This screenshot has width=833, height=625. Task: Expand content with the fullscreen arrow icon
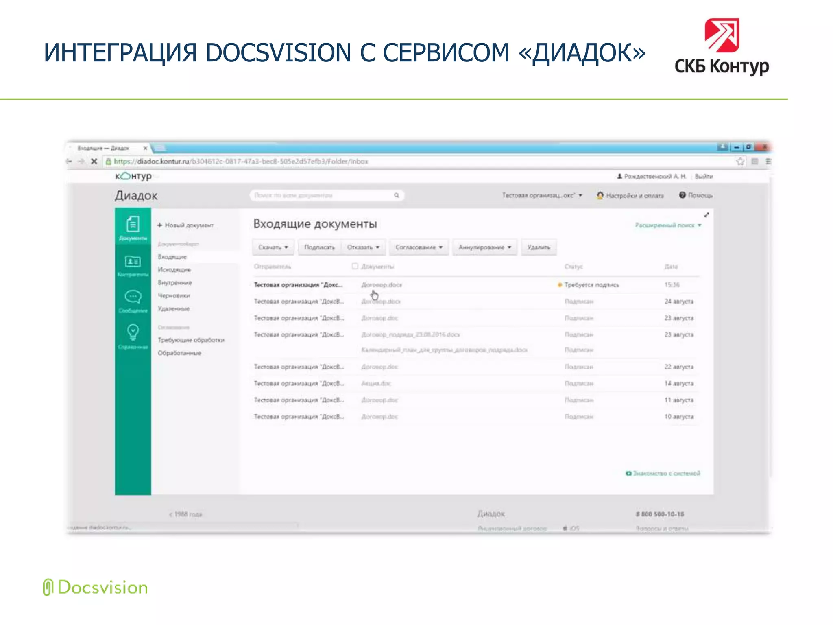click(707, 215)
